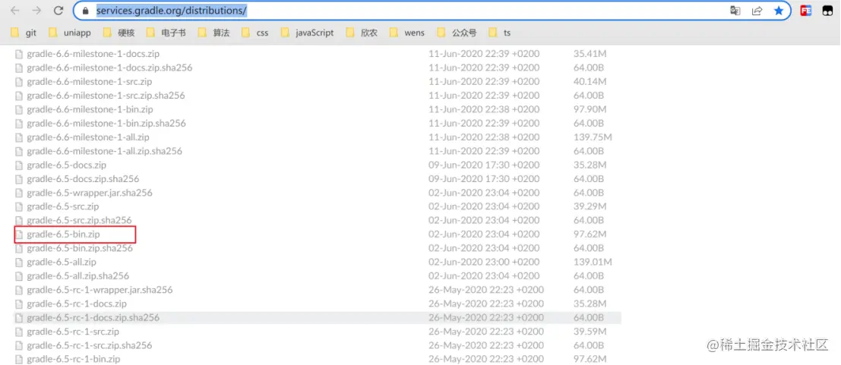Open gradle-6.5-bin.zip.sha256 link
Screen dimensions: 841x365
(80, 248)
